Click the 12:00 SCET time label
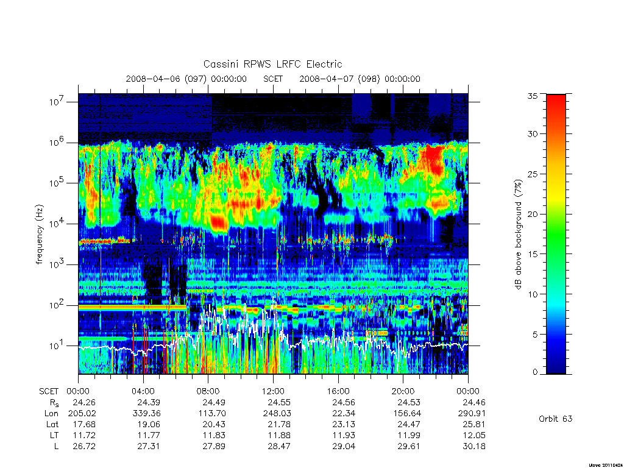624x468 pixels. 274,391
